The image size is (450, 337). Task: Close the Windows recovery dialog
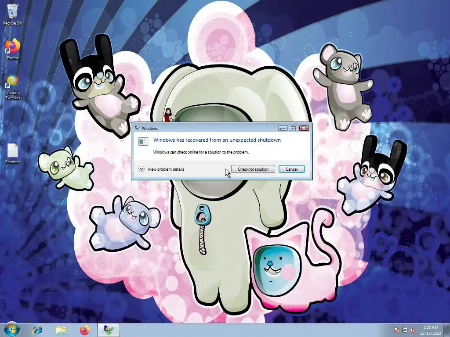coord(304,128)
